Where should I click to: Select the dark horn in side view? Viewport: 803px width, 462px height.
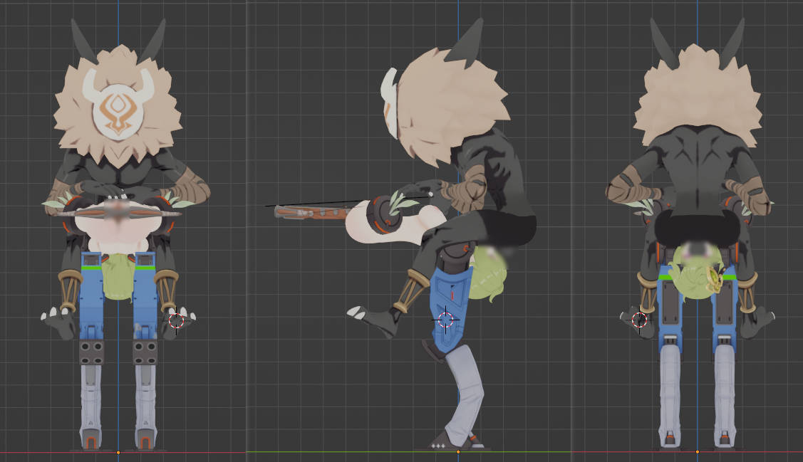click(x=465, y=43)
